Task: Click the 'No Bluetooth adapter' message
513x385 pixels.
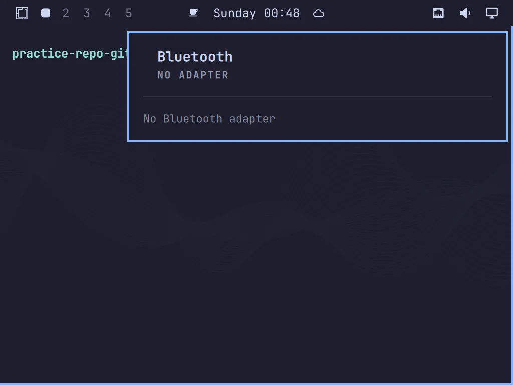Action: (x=209, y=119)
